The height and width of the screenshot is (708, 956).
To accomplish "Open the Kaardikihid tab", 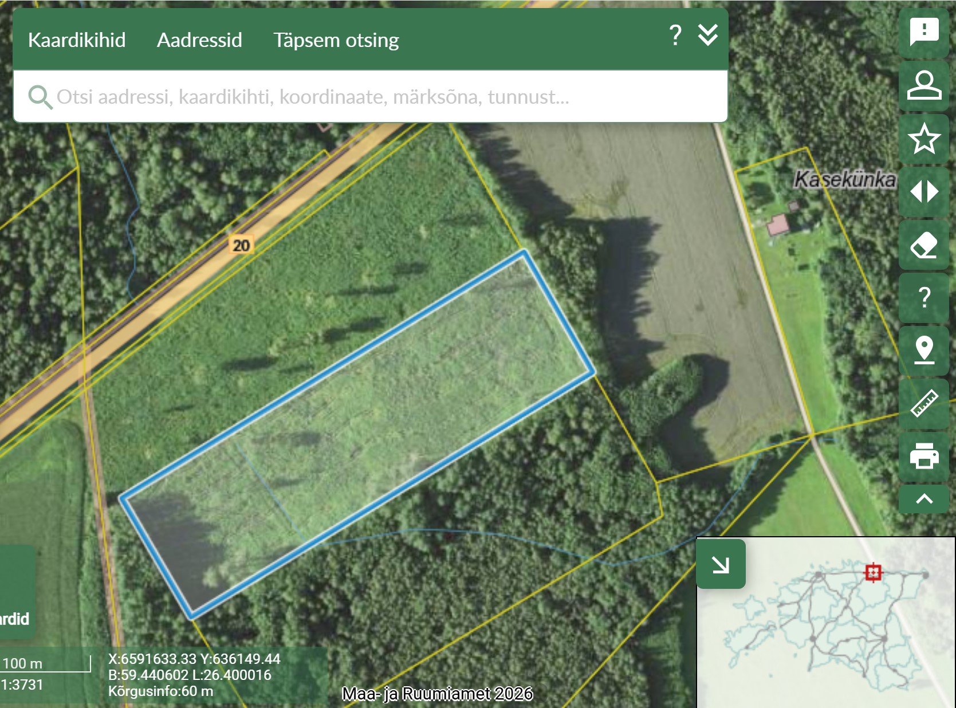I will click(77, 40).
